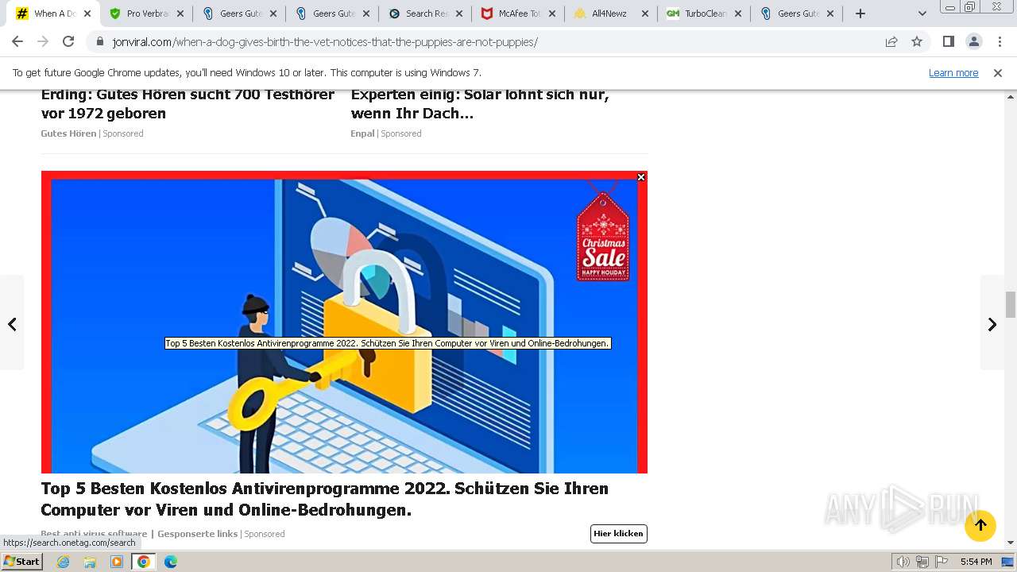1017x572 pixels.
Task: Click the Enpal sponsor name
Action: [362, 133]
